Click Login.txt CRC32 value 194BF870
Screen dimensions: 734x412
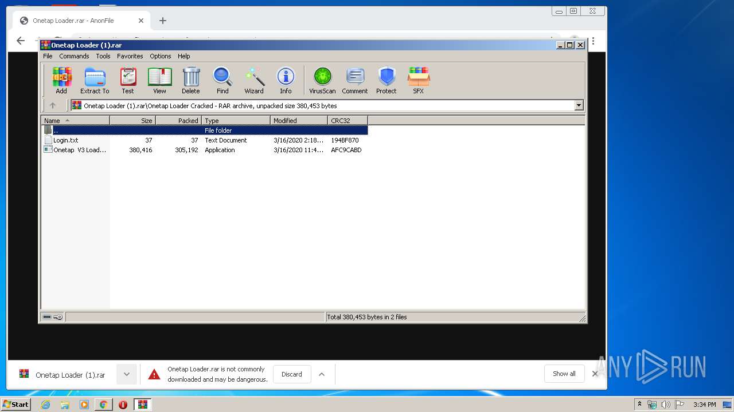345,140
